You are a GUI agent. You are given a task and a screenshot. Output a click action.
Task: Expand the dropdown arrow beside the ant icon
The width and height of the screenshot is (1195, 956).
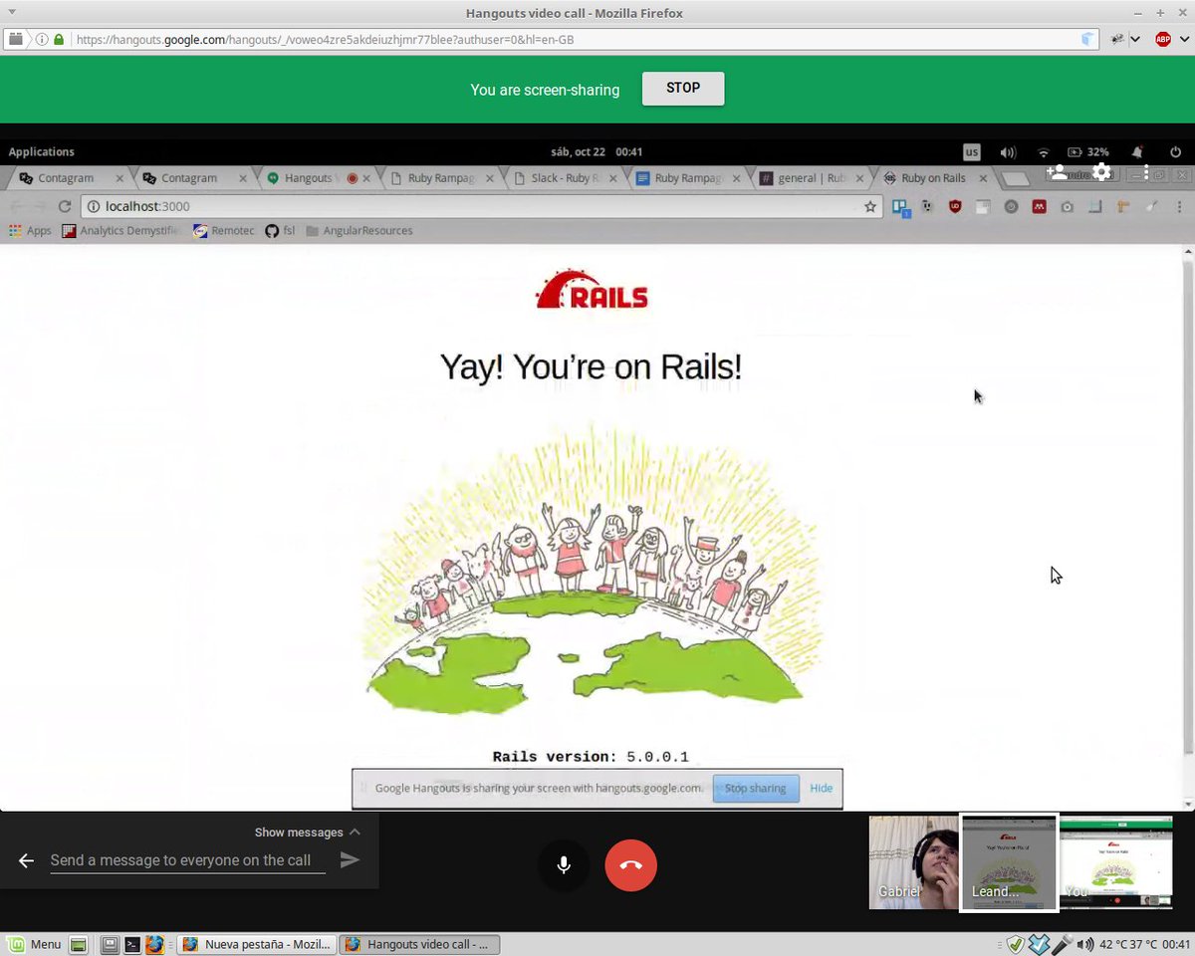coord(1134,40)
